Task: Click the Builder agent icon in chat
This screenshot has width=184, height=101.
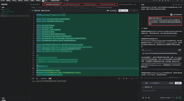Action: (x=142, y=28)
